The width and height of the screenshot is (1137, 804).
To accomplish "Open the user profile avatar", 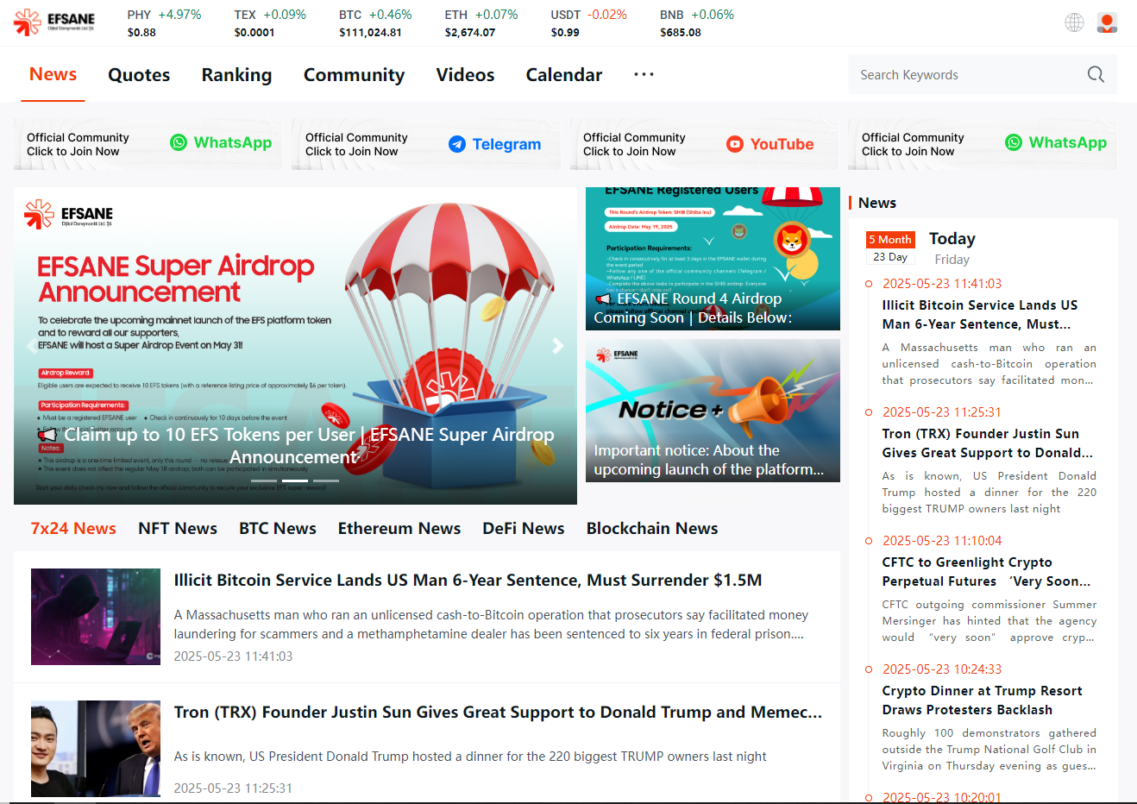I will point(1107,22).
